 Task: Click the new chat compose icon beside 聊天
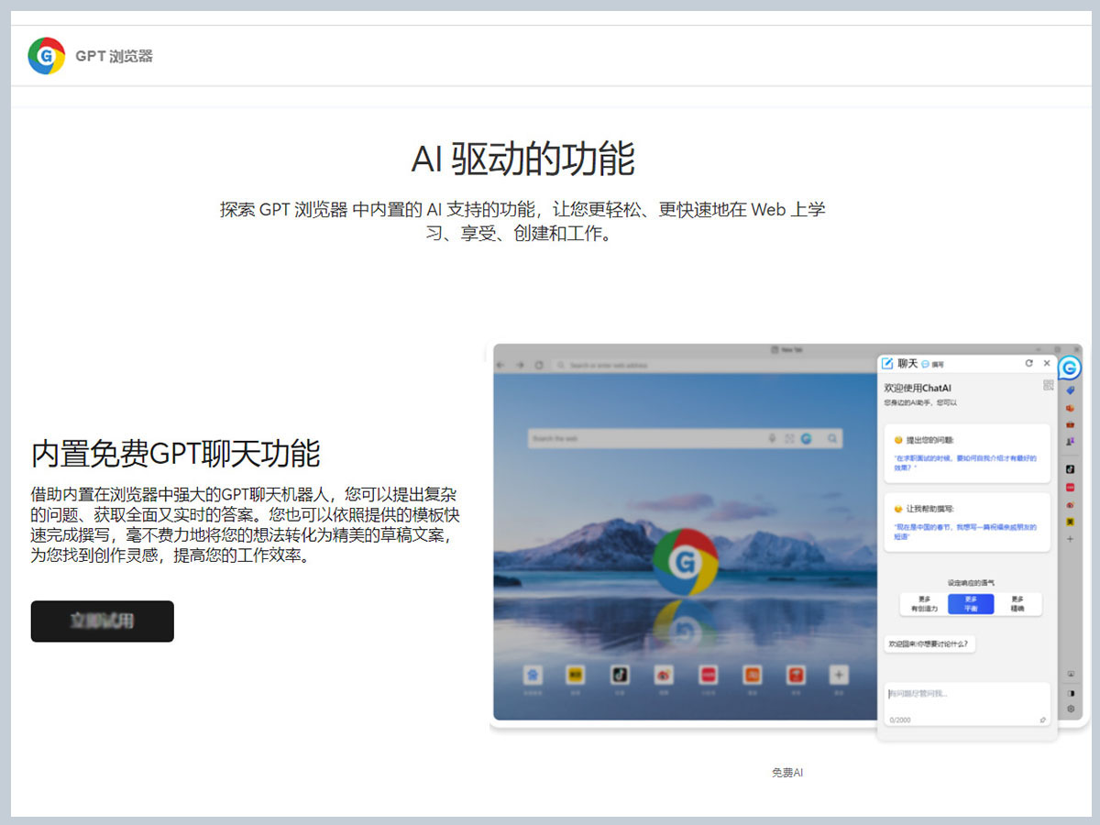click(887, 364)
